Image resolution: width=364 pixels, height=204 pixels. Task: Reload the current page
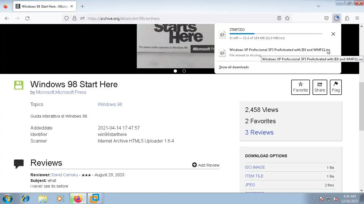pyautogui.click(x=27, y=18)
